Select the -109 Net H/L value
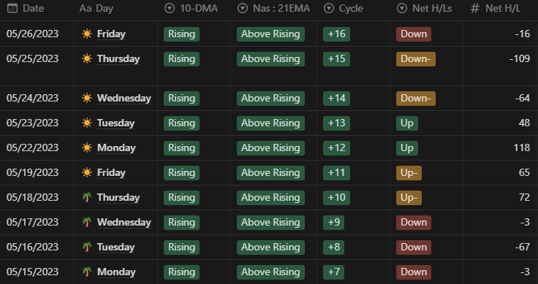 pos(520,59)
